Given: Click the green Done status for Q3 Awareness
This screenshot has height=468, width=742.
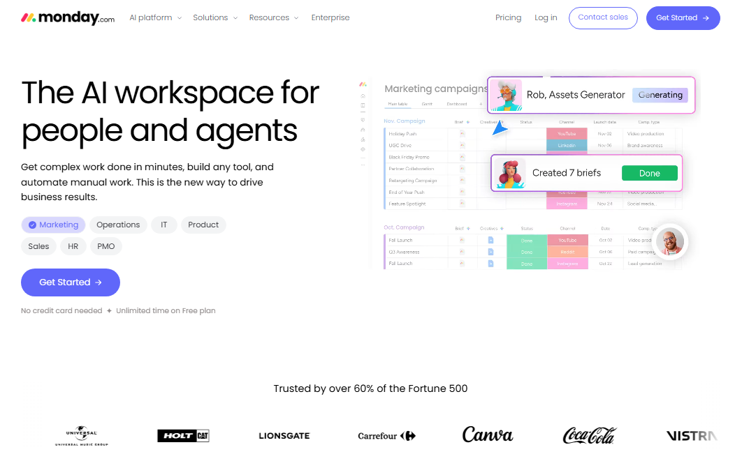Looking at the screenshot, I should [527, 252].
